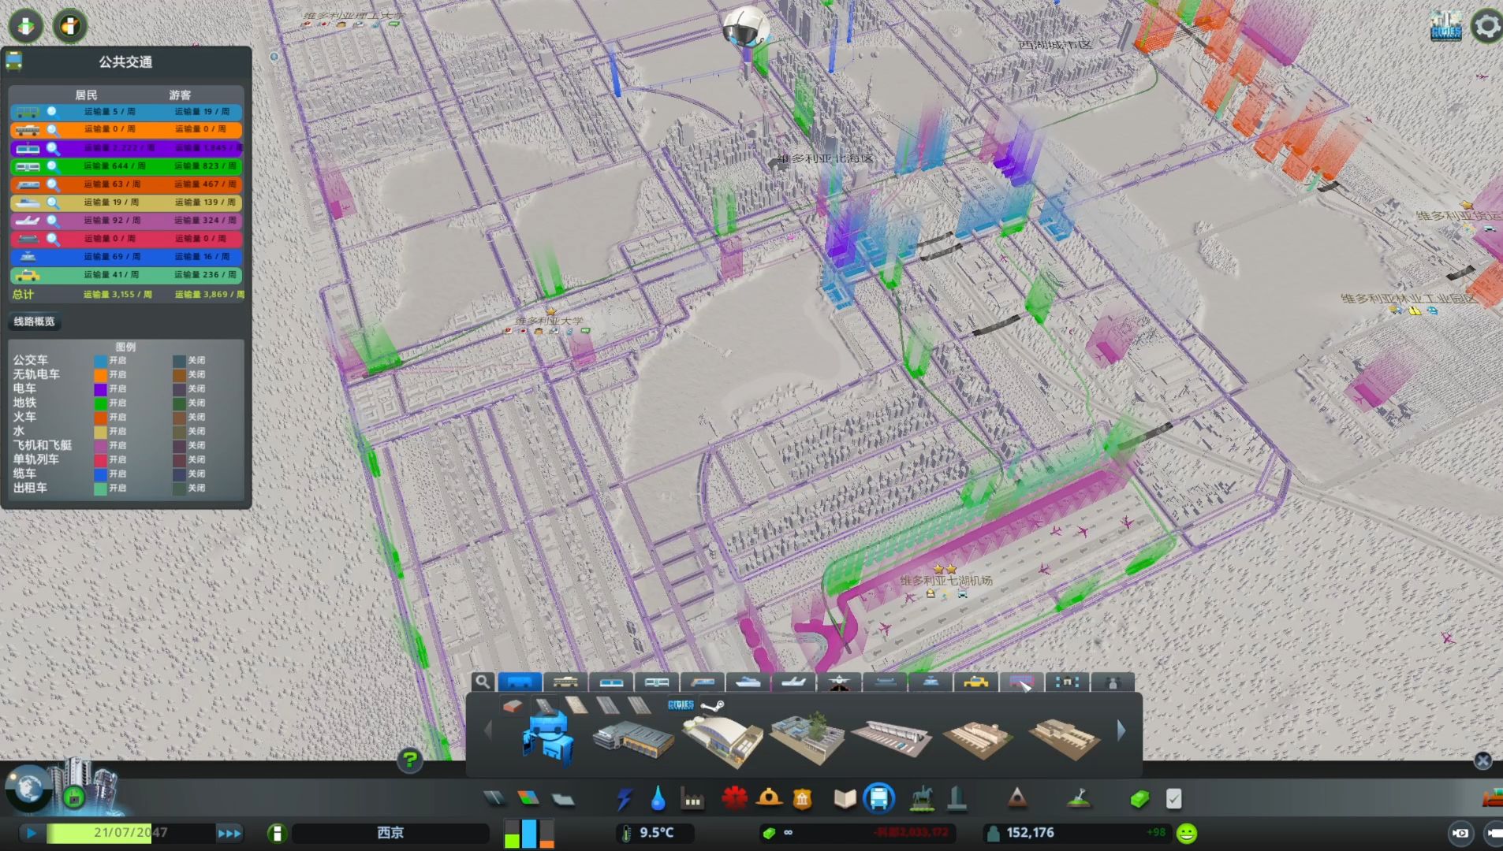Open the zoning tool menu
The height and width of the screenshot is (851, 1503).
pyautogui.click(x=528, y=799)
